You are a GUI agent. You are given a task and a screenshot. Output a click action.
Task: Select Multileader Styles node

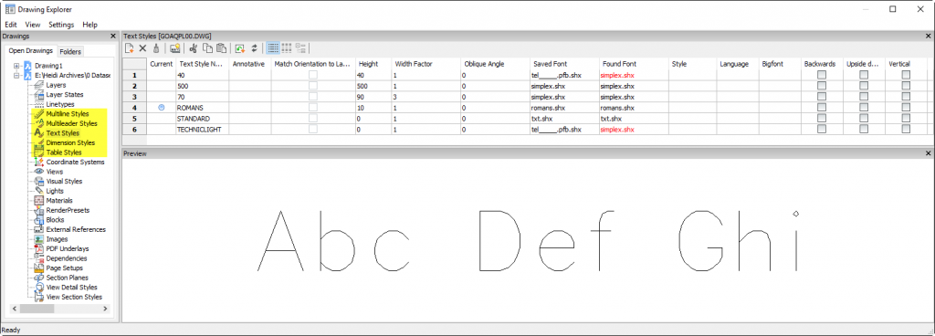(x=71, y=123)
